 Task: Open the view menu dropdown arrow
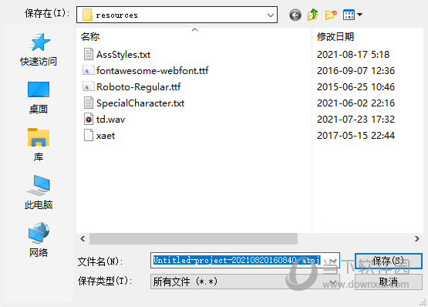point(360,15)
